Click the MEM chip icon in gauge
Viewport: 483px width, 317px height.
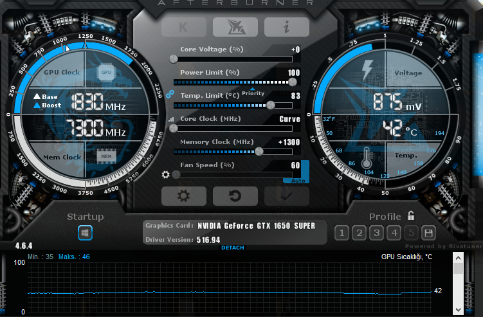click(x=106, y=156)
